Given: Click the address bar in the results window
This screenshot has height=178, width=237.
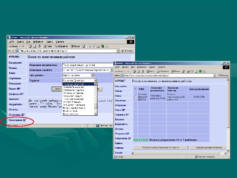Looking at the screenshot, I should [169, 75].
